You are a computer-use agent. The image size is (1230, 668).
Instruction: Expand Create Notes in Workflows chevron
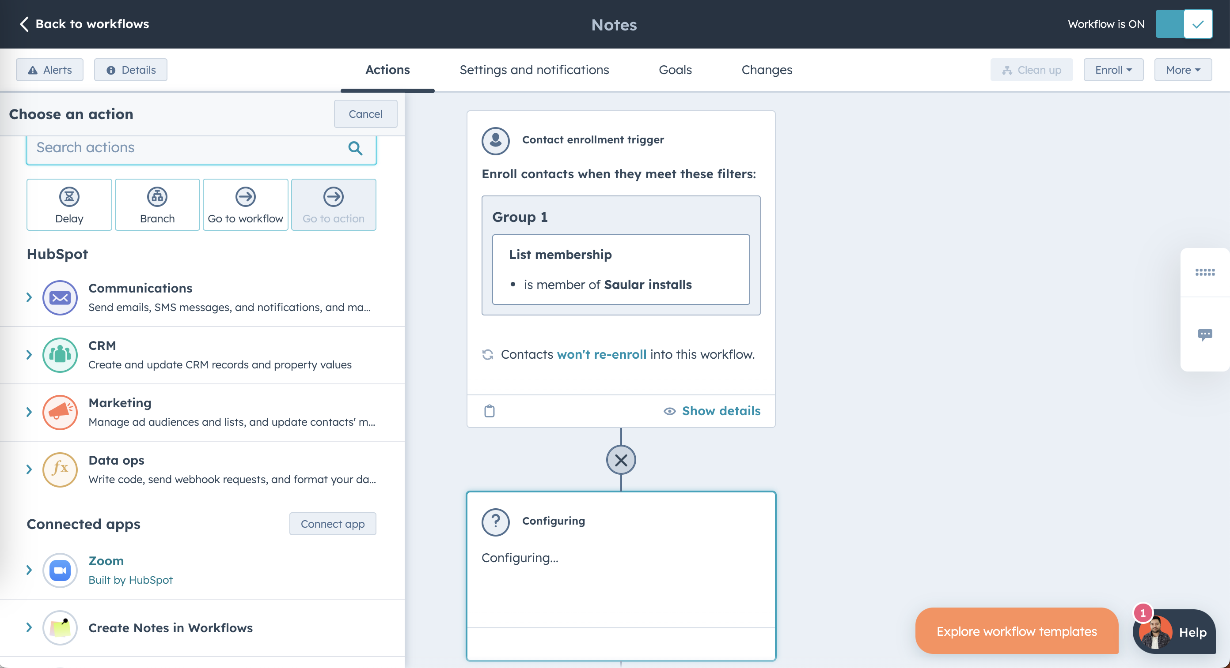tap(29, 628)
